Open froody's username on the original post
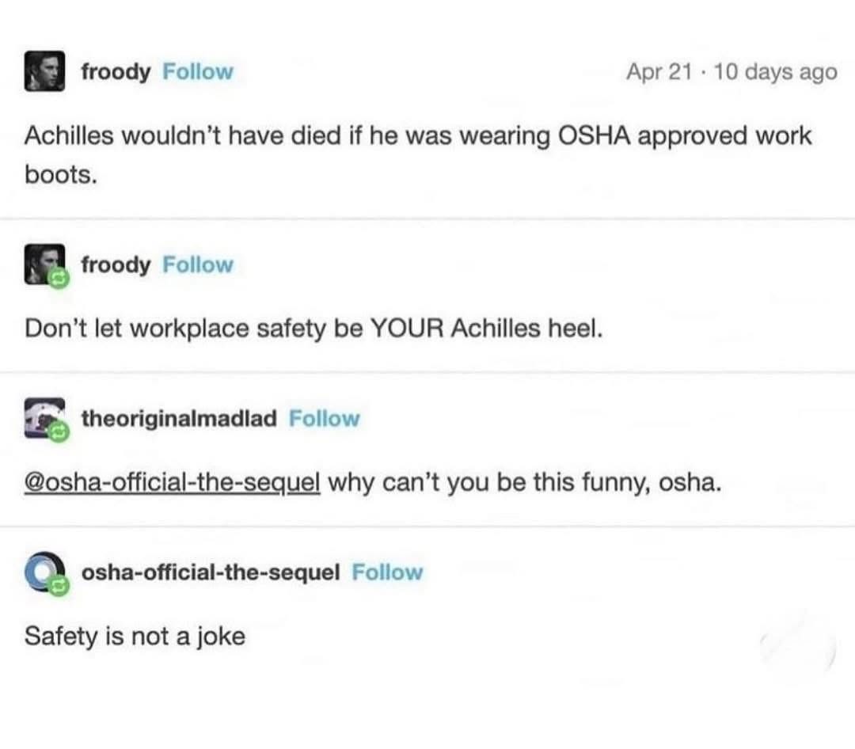 click(x=116, y=72)
